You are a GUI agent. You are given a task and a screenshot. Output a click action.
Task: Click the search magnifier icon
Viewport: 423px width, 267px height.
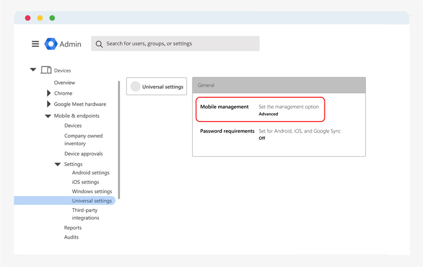[99, 44]
